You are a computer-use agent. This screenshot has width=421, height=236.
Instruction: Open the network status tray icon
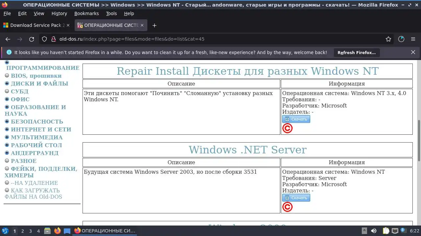pyautogui.click(x=395, y=231)
